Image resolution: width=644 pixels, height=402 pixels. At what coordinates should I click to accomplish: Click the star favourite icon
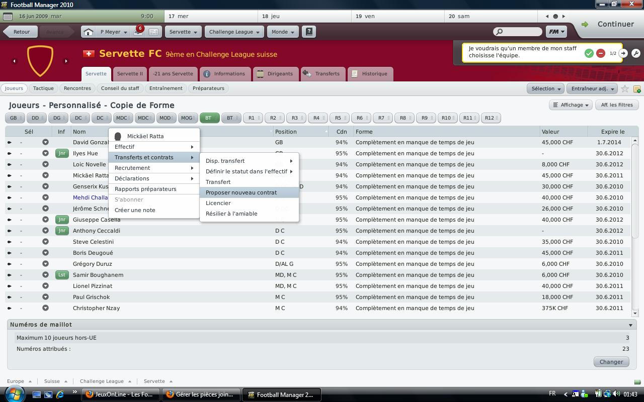click(x=625, y=88)
